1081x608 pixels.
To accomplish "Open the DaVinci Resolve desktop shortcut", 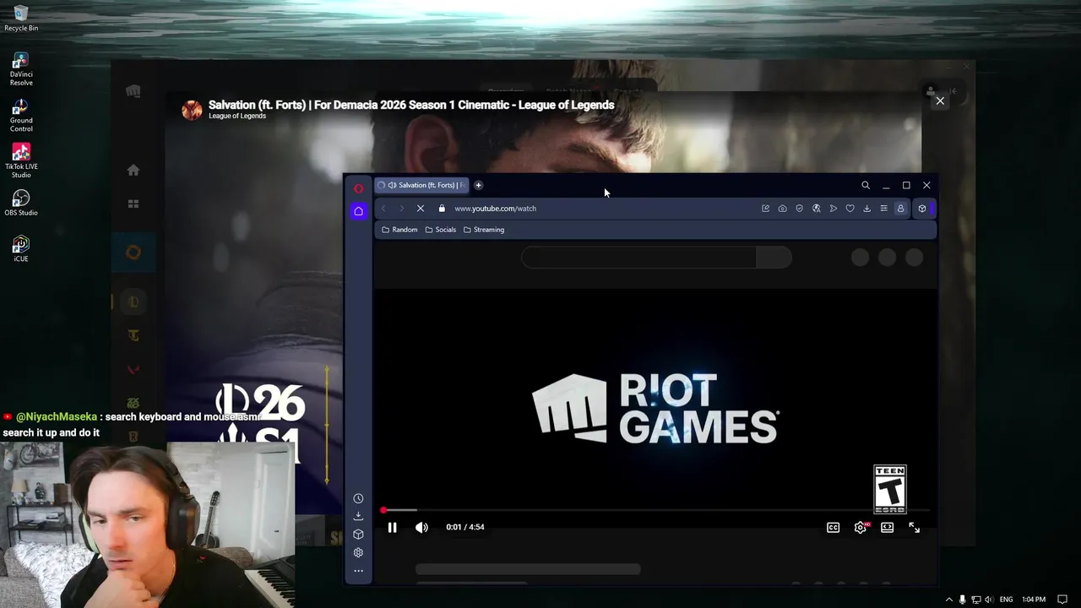I will pyautogui.click(x=21, y=69).
